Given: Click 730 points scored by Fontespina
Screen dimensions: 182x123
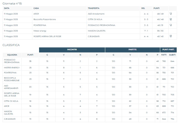Looking at the screenshot, I should pos(164,73).
